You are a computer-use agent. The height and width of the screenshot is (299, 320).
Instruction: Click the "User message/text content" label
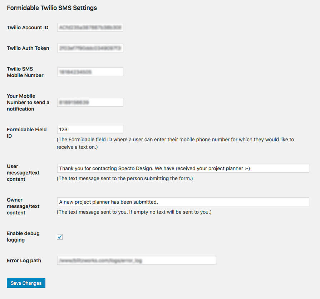click(x=23, y=173)
